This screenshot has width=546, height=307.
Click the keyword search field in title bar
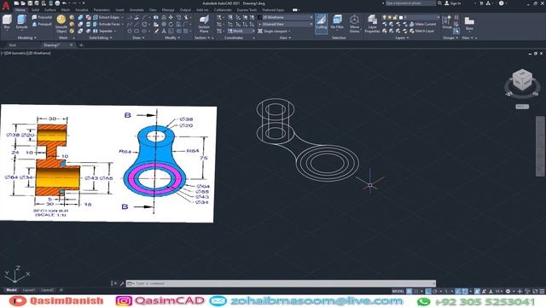point(410,3)
